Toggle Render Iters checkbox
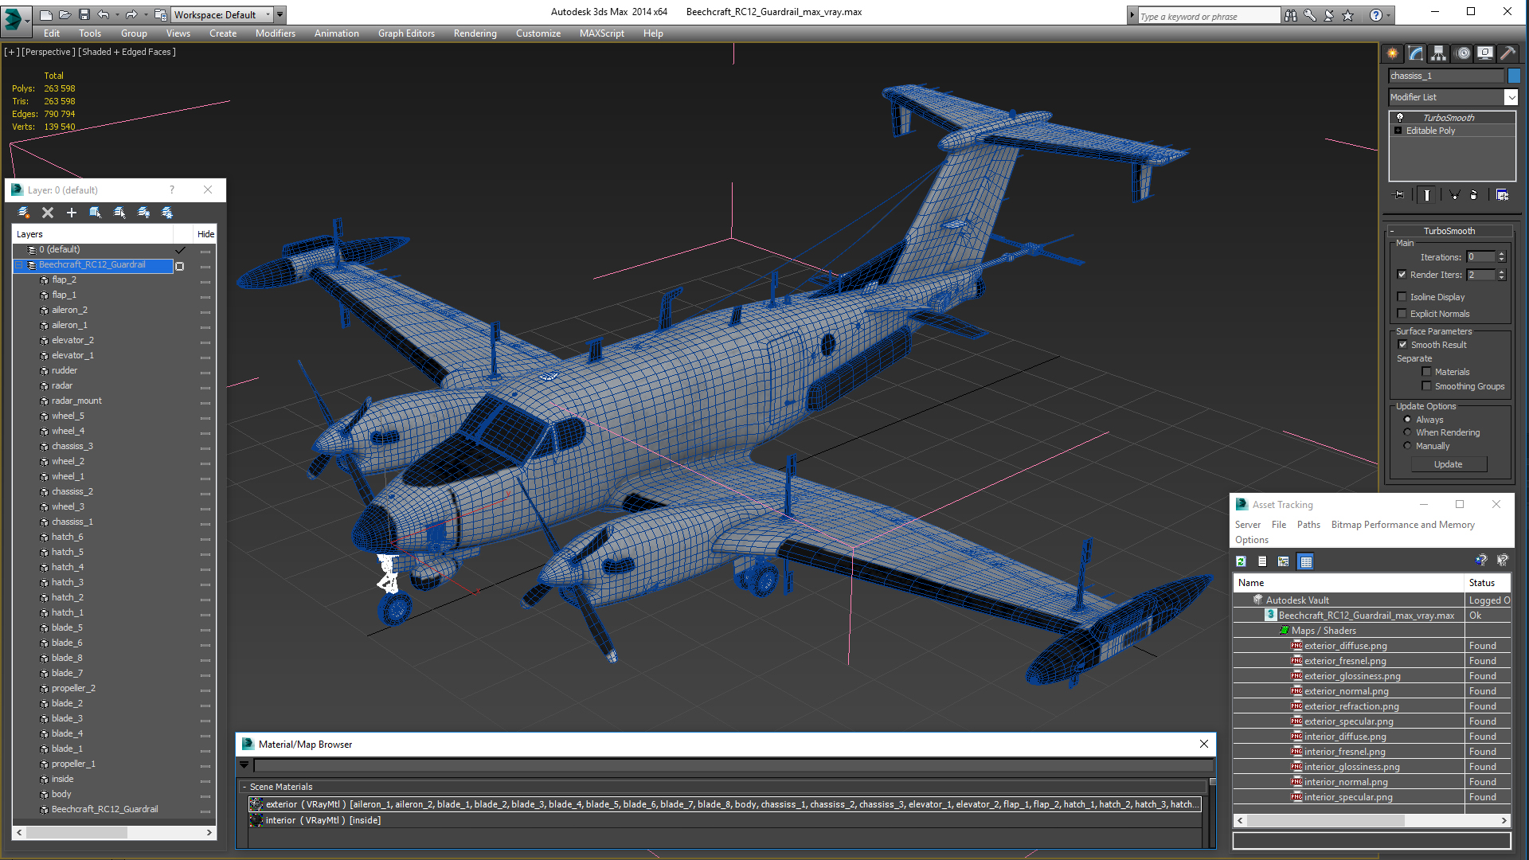 [1402, 275]
